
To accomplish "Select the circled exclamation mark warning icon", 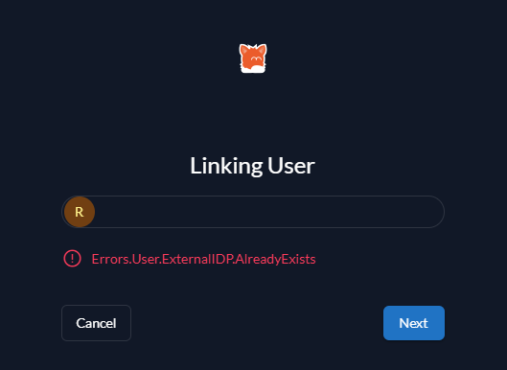I will click(73, 259).
